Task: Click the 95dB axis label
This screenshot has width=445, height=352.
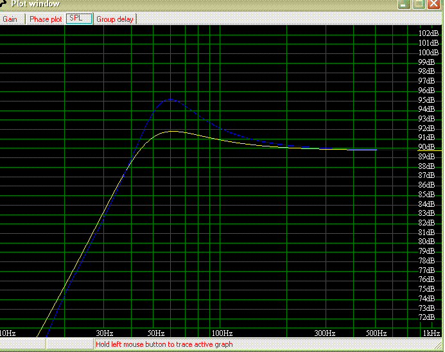Action: 426,100
